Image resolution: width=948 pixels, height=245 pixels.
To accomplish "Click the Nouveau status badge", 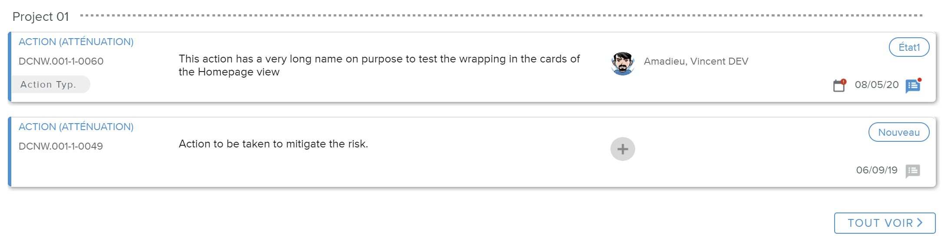I will (898, 132).
